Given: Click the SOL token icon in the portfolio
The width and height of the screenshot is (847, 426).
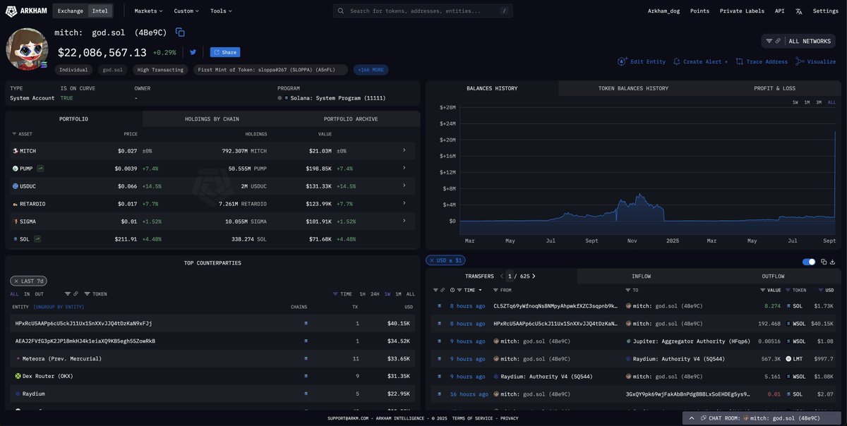Looking at the screenshot, I should 15,239.
